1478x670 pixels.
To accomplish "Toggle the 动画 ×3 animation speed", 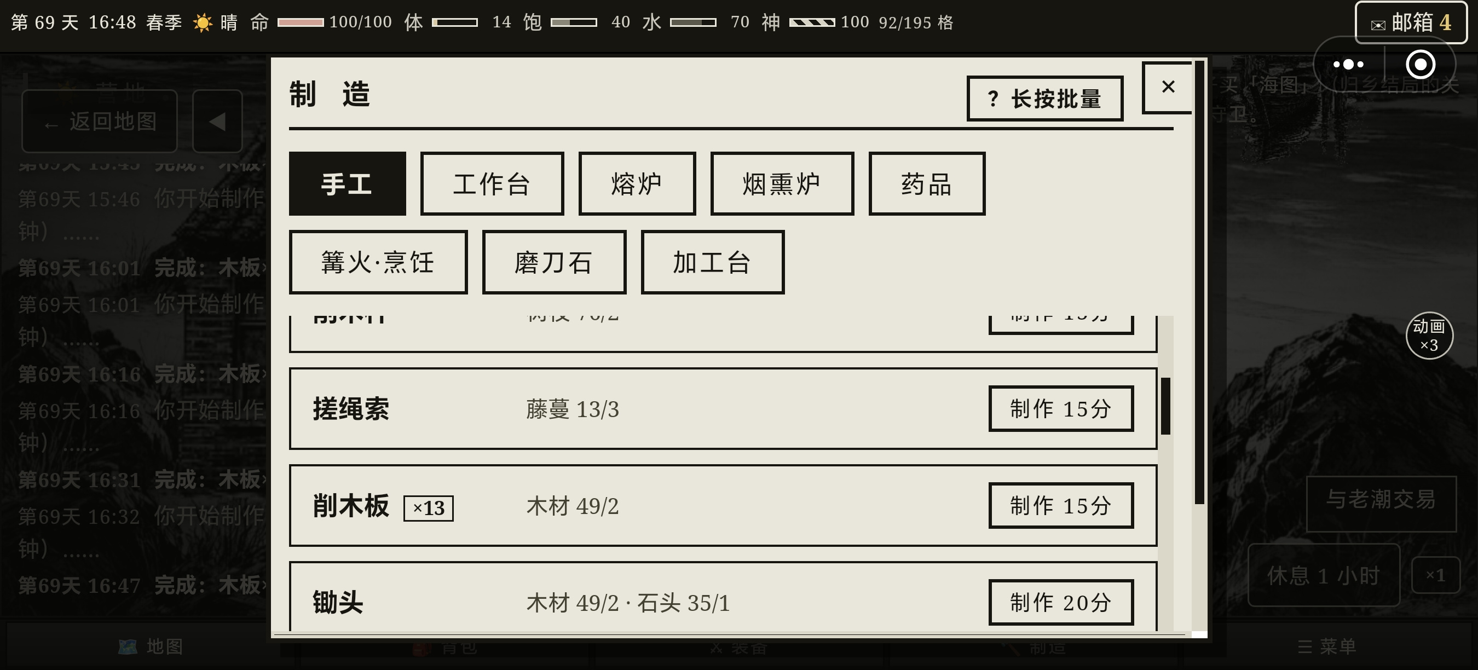I will [1429, 336].
